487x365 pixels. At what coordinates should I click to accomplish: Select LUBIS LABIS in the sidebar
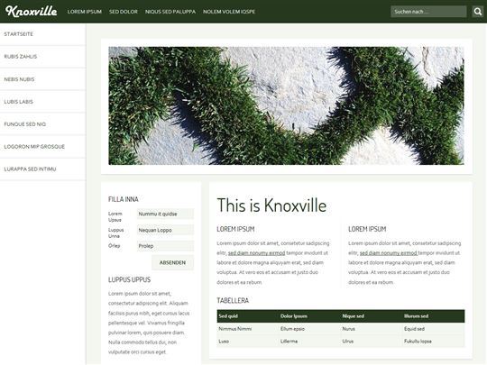(43, 102)
